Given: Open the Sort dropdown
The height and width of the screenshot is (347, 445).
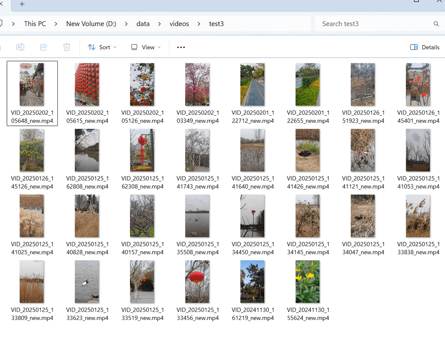Looking at the screenshot, I should click(x=102, y=47).
